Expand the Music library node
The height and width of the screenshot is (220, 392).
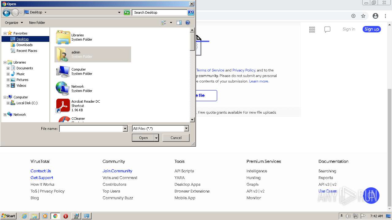click(8, 74)
